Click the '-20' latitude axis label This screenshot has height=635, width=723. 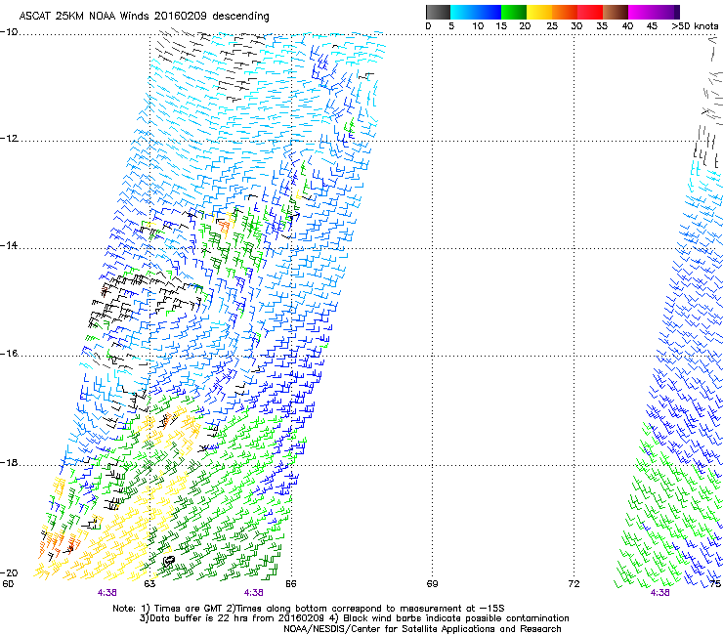pos(9,572)
